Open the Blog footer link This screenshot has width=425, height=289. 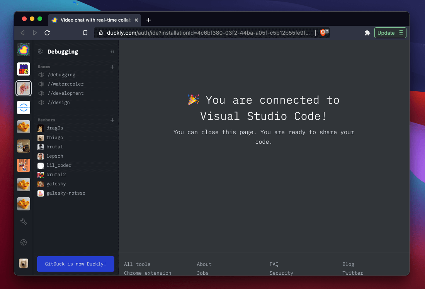(348, 264)
